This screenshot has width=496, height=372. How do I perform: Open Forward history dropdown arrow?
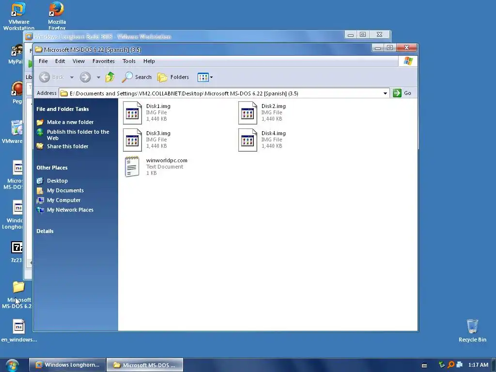[98, 77]
